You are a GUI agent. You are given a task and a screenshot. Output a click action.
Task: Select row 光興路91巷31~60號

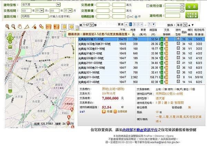point(141,53)
